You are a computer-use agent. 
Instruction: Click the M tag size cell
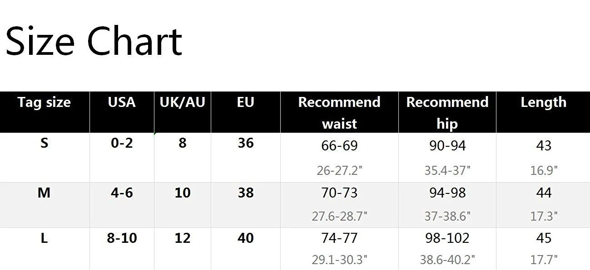point(44,193)
